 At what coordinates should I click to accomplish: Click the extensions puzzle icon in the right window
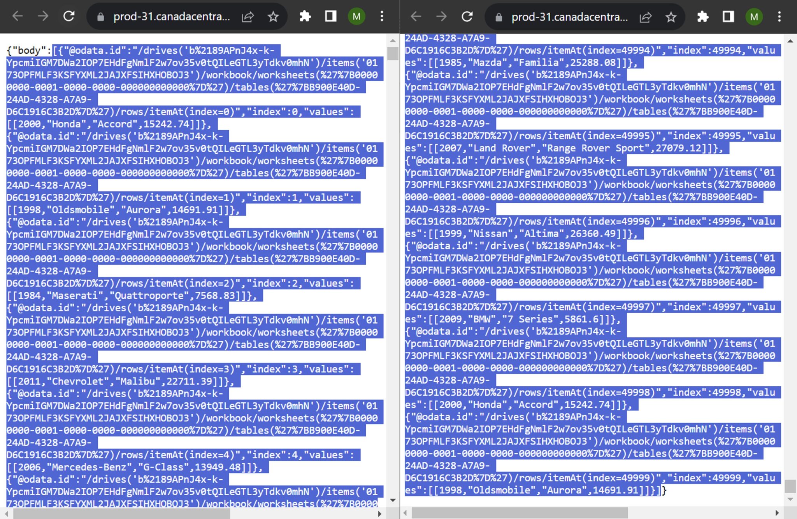coord(702,16)
